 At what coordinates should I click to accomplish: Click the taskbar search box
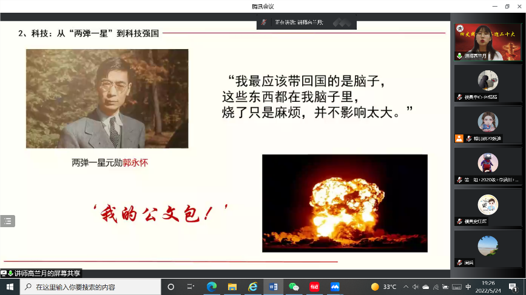(x=90, y=287)
